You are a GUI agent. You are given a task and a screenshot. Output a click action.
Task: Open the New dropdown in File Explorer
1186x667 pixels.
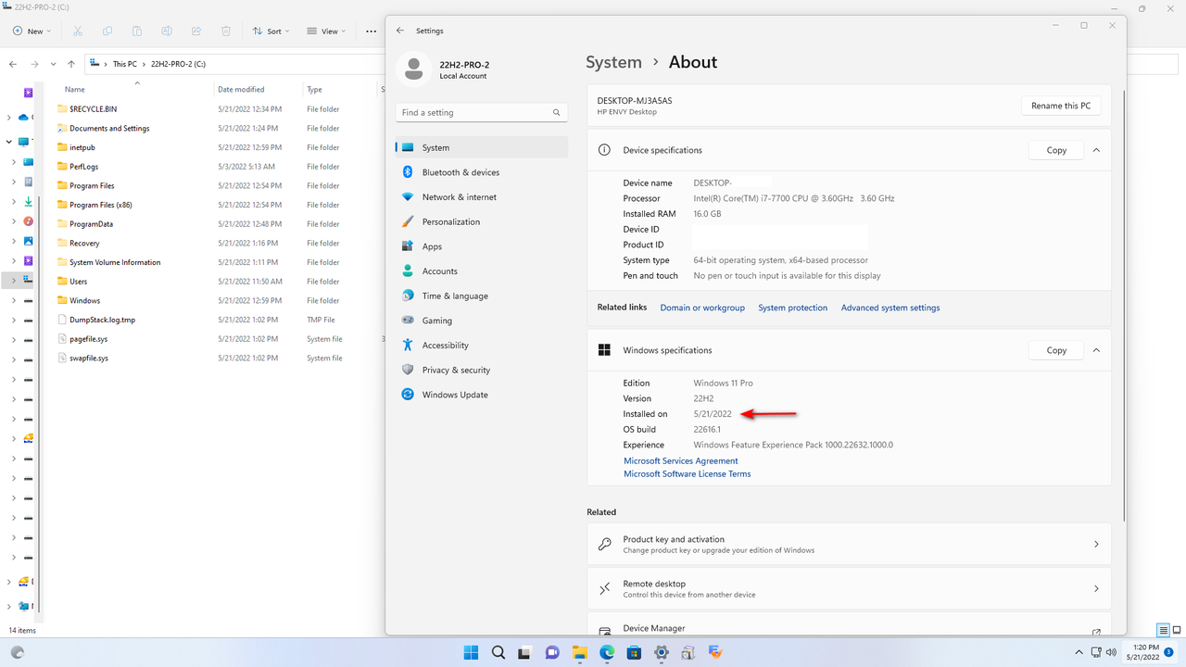[33, 31]
